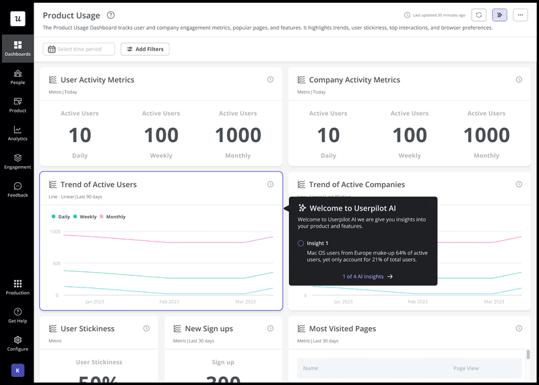The width and height of the screenshot is (539, 385).
Task: Click the 1000 Monthly value in Company Activity Metrics
Action: pos(486,135)
